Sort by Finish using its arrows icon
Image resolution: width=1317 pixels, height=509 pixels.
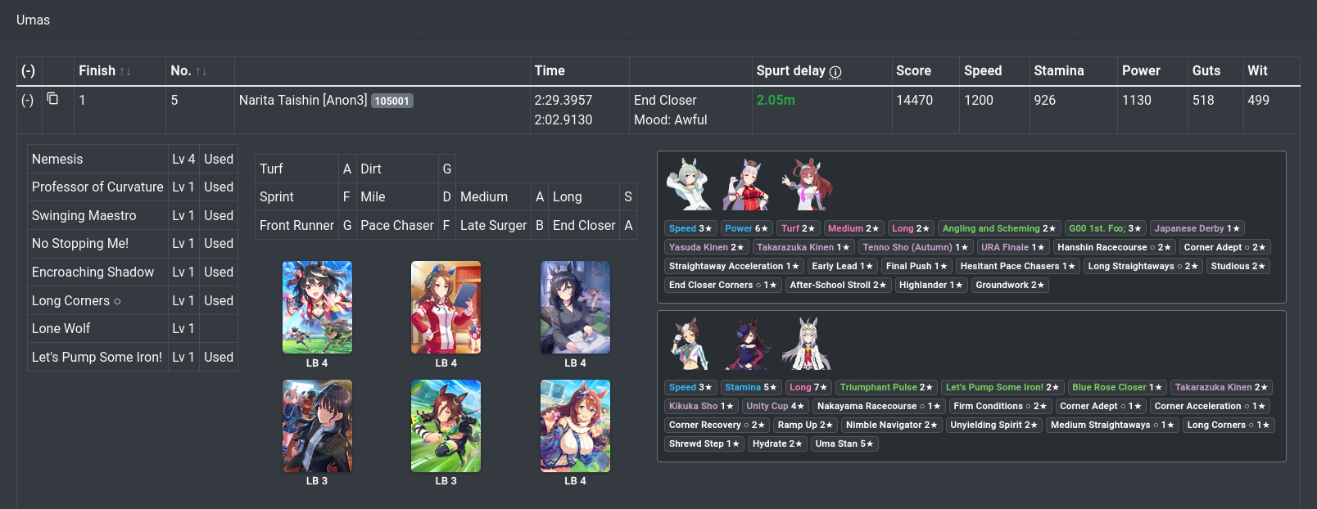(125, 72)
